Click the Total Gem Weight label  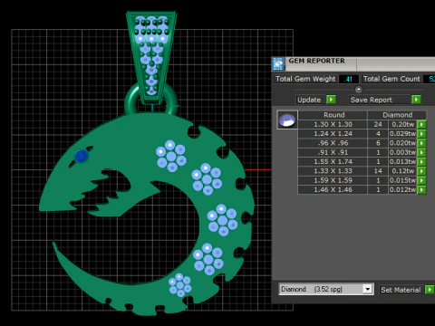coord(305,79)
